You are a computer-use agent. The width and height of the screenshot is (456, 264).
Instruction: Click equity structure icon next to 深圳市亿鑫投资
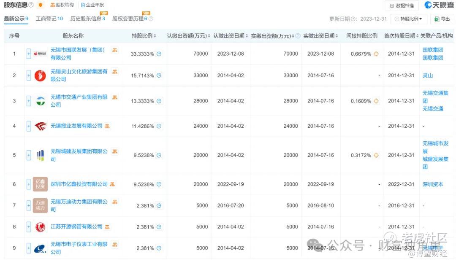[112, 184]
